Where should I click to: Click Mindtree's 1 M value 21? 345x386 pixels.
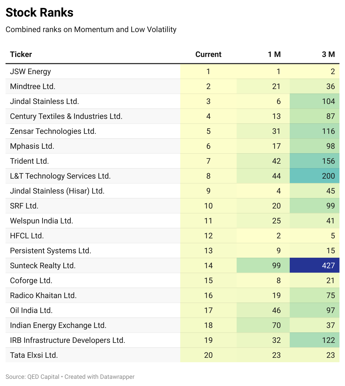coord(276,86)
